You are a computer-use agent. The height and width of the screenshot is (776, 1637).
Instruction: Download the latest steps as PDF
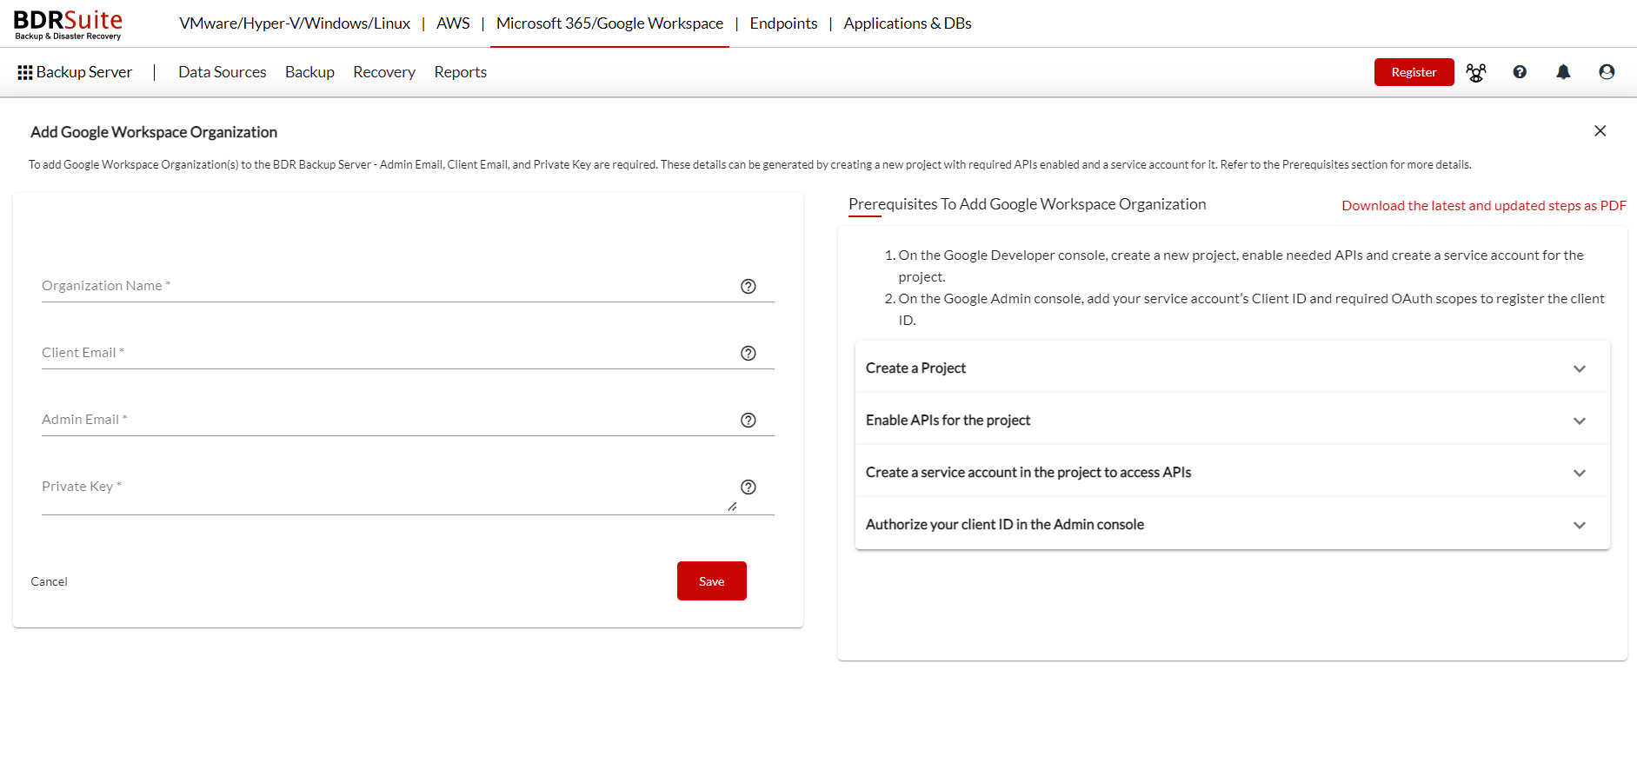pyautogui.click(x=1483, y=205)
